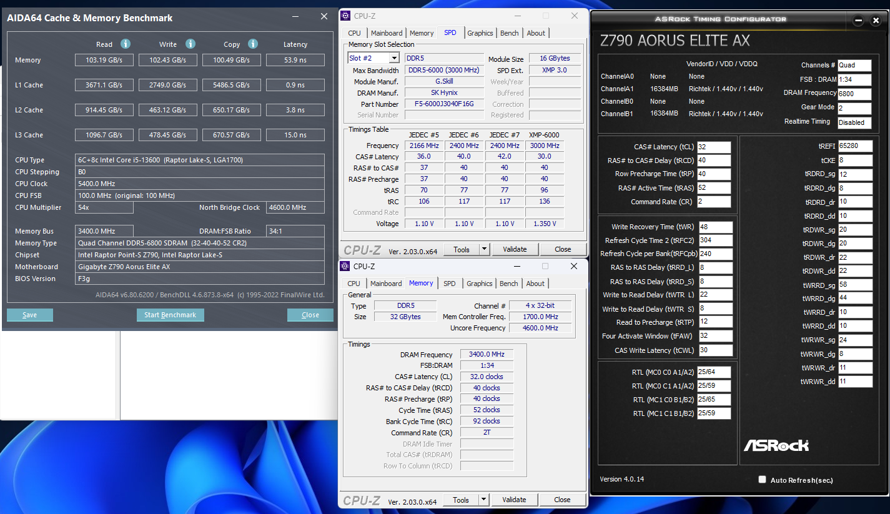Click the CPU-Z title bar icon in Memory window
The image size is (890, 514).
(x=345, y=266)
